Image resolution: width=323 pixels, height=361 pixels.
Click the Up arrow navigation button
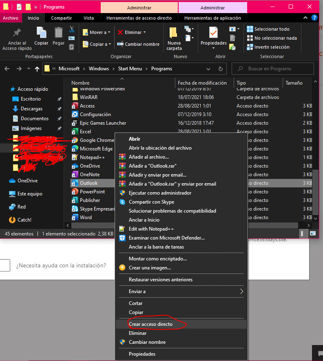pyautogui.click(x=37, y=69)
